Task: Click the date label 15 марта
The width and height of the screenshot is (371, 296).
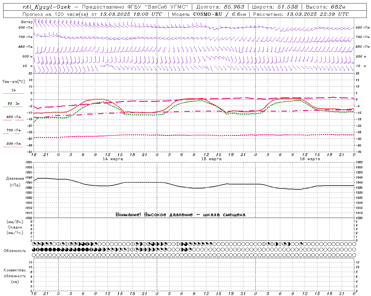Action: coord(211,159)
